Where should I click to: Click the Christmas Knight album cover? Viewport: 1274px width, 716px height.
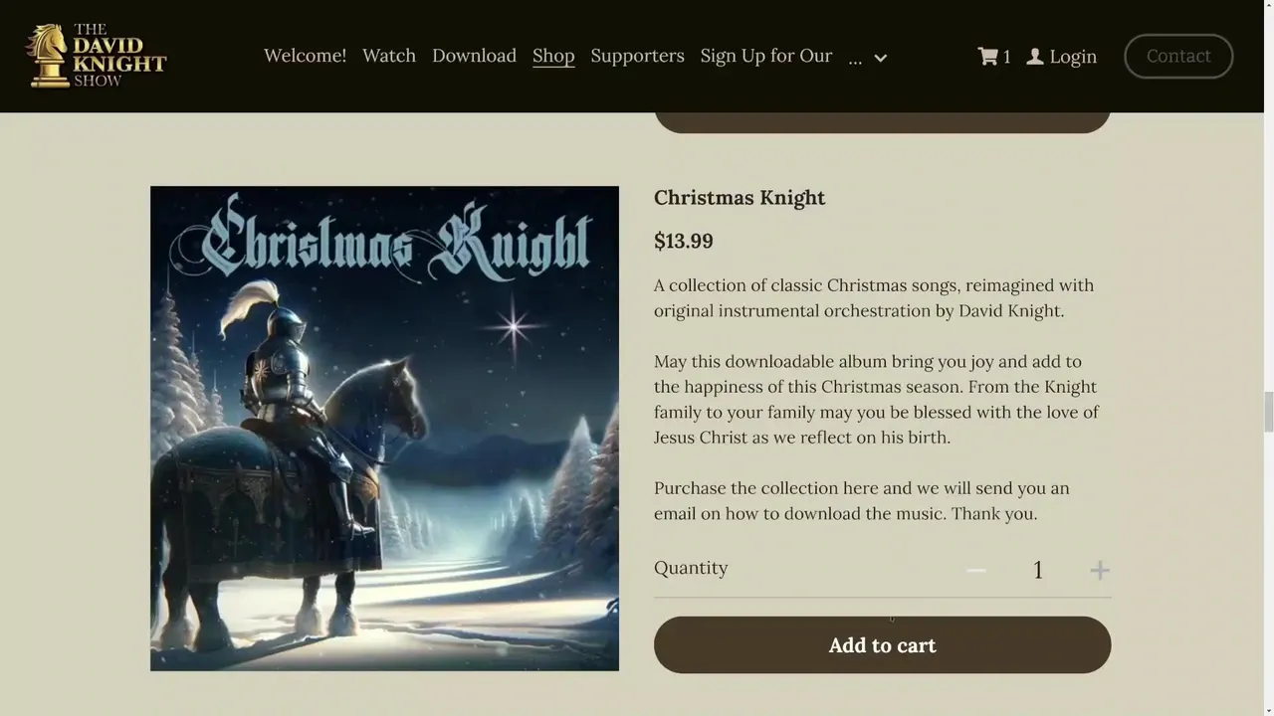pos(384,428)
